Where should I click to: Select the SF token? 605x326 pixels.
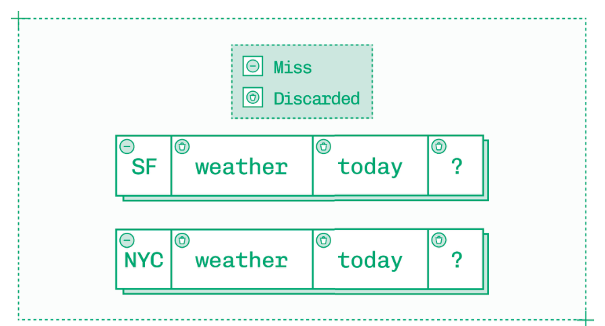coord(144,167)
